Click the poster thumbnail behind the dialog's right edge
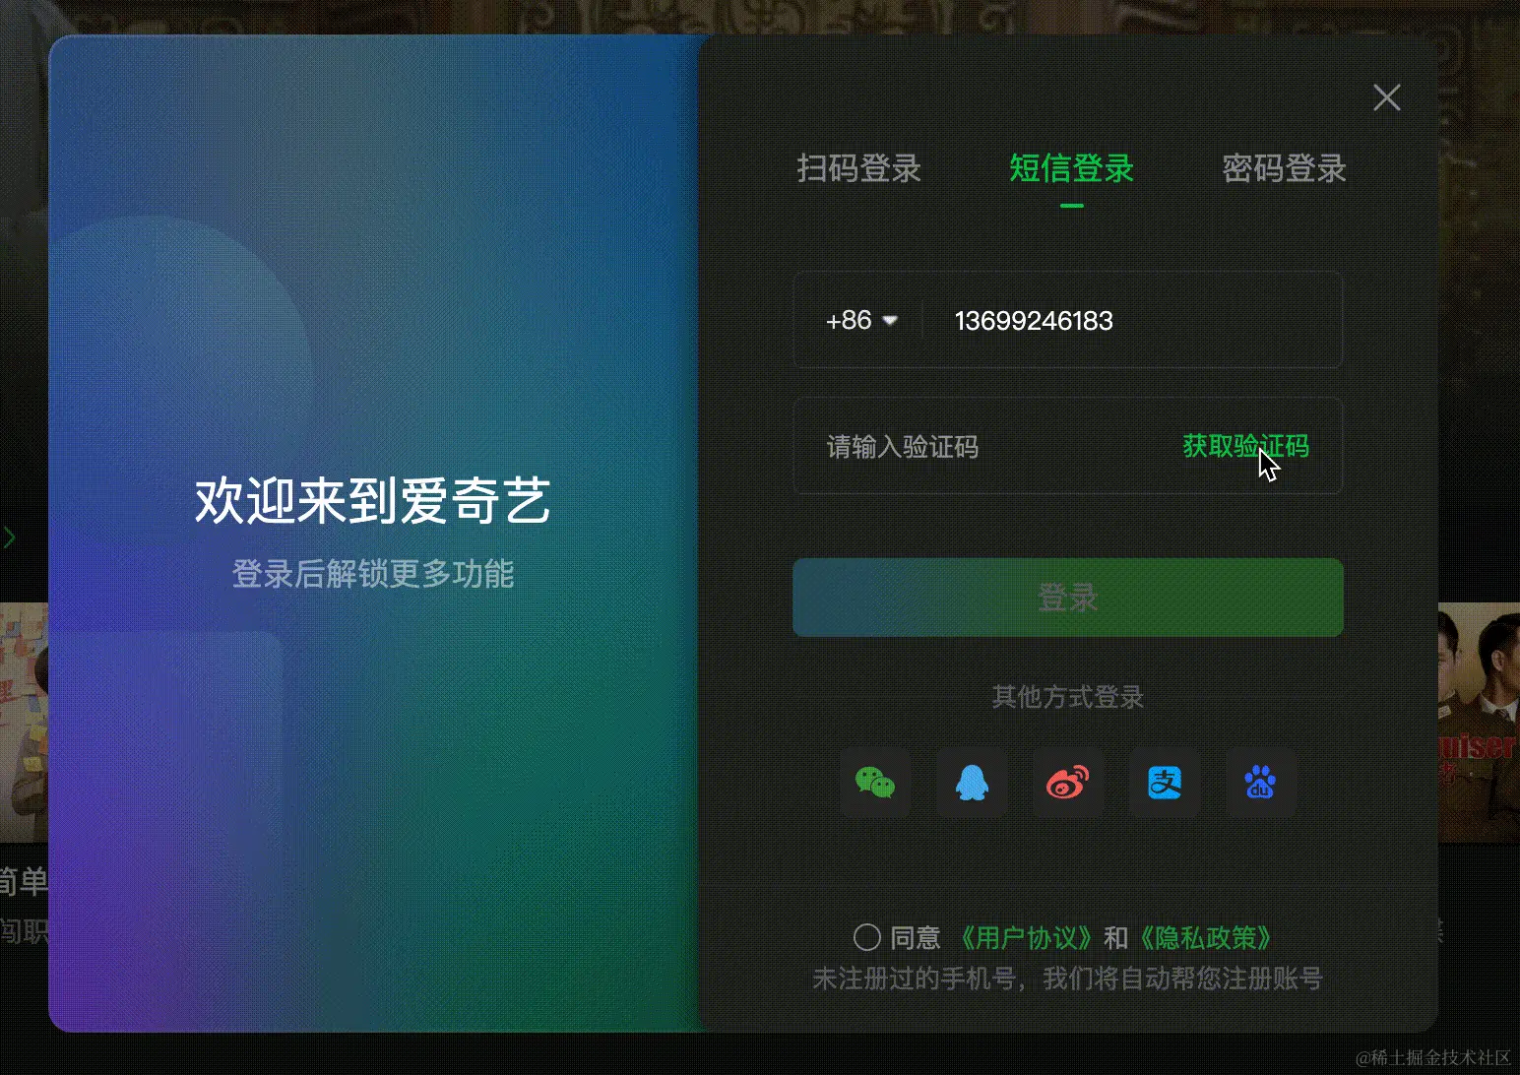The width and height of the screenshot is (1520, 1075). click(x=1479, y=722)
